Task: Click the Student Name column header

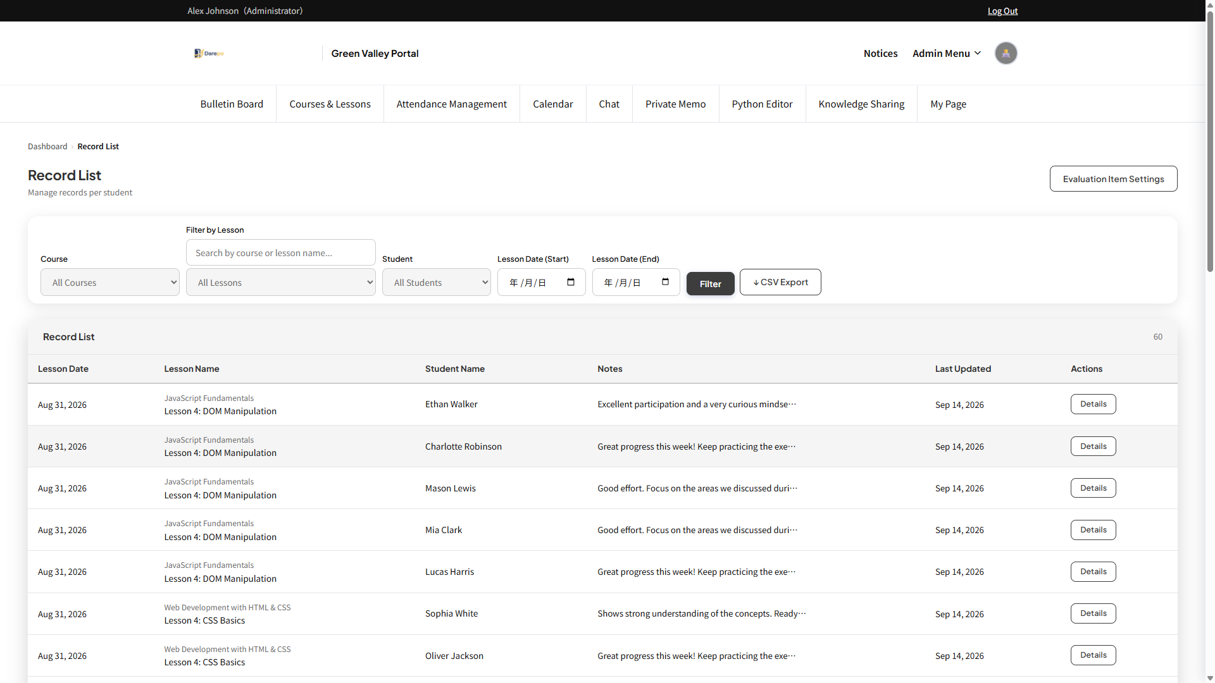Action: pos(455,369)
